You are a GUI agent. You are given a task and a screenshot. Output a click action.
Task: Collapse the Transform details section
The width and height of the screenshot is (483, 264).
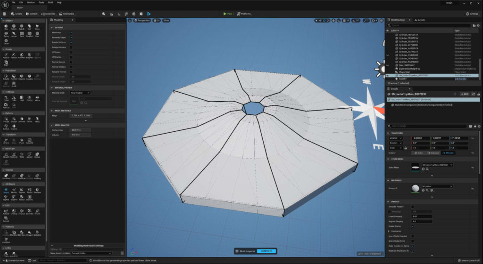(x=388, y=133)
